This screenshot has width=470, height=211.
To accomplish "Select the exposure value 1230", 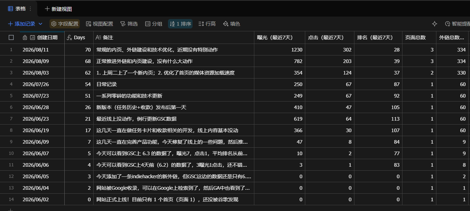I will tap(280, 50).
